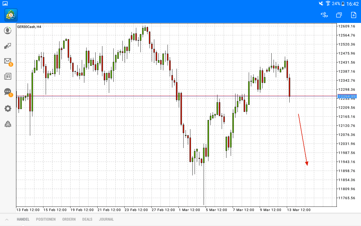Tap the 12264.00 price label on axis

coord(348,96)
